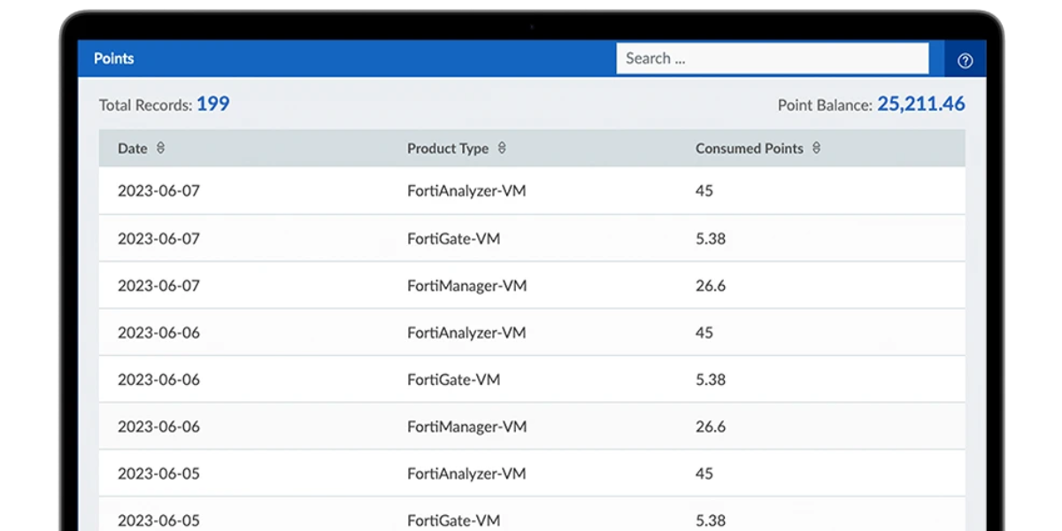The height and width of the screenshot is (531, 1062).
Task: Select 2023-06-06 date in FortiManager-VM row
Action: 159,427
